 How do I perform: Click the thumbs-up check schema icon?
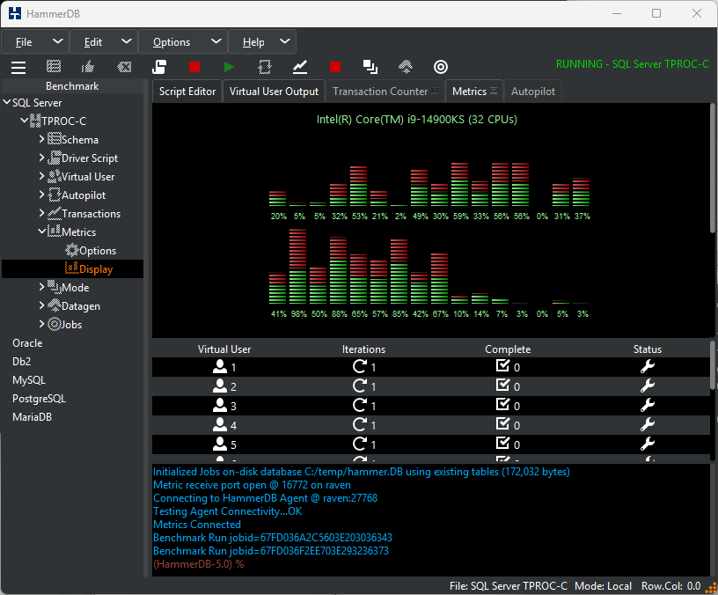click(x=88, y=67)
